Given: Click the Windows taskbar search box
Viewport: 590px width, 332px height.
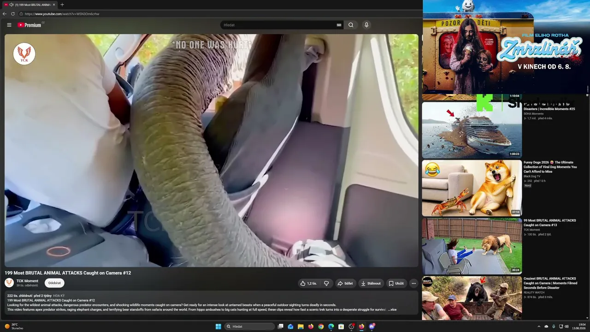Looking at the screenshot, I should [x=249, y=326].
